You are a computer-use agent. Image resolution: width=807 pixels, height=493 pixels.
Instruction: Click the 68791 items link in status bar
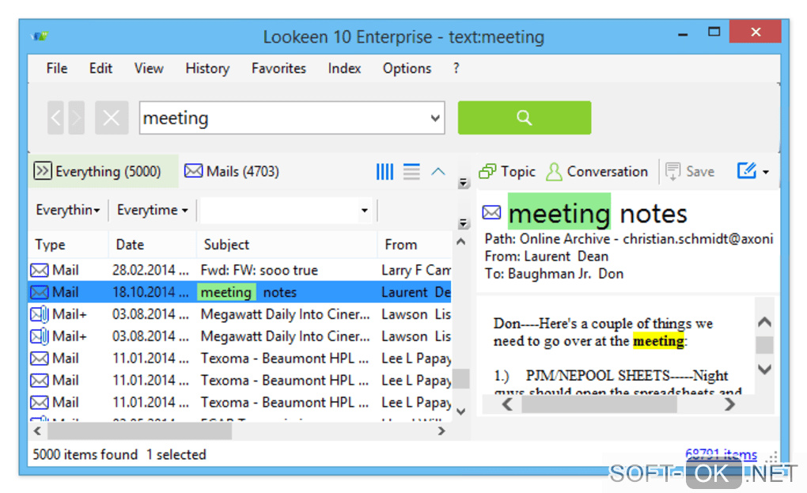pyautogui.click(x=721, y=454)
